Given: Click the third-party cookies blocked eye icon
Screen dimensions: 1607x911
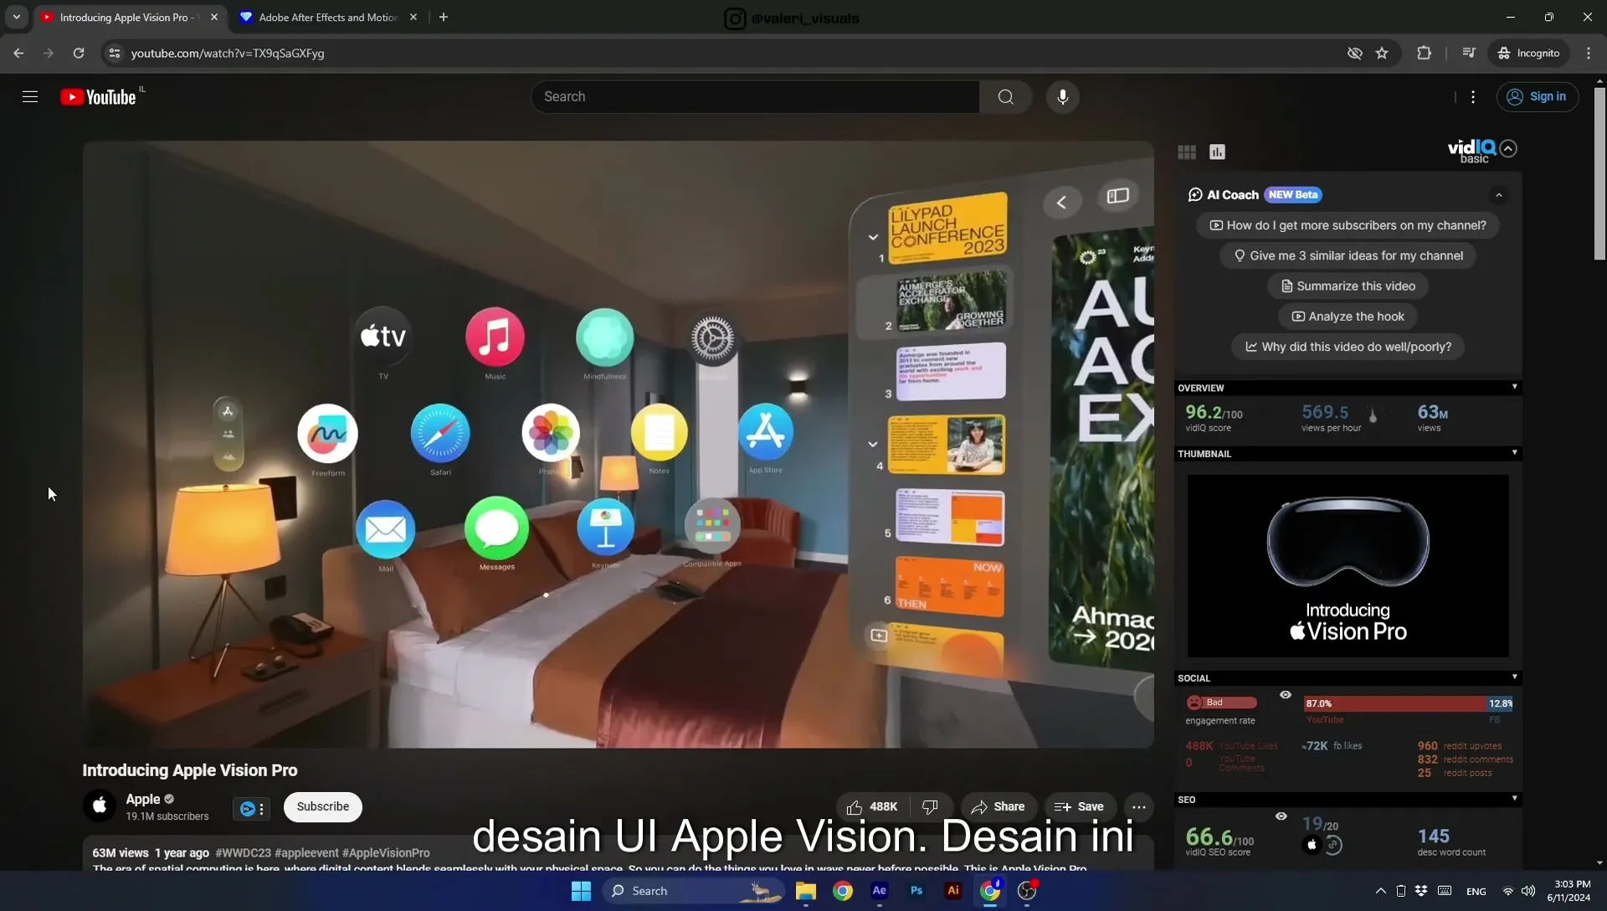Looking at the screenshot, I should pyautogui.click(x=1354, y=54).
